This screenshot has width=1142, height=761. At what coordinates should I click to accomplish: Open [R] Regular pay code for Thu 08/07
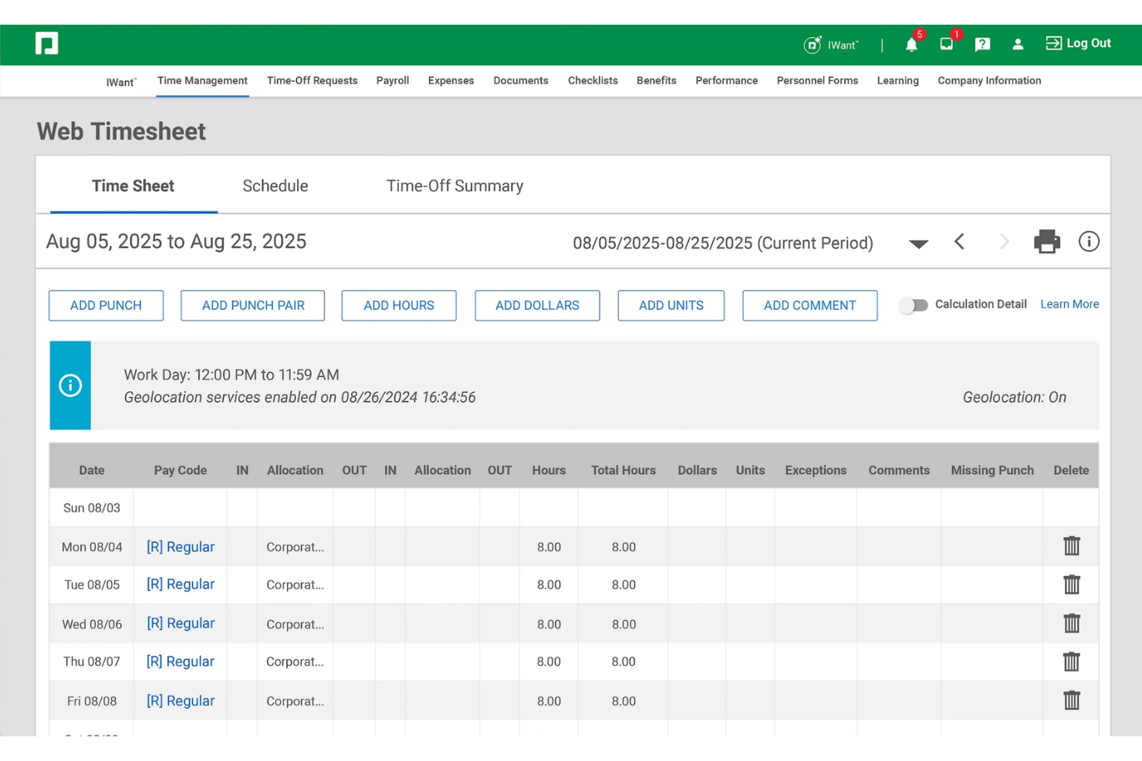coord(181,662)
